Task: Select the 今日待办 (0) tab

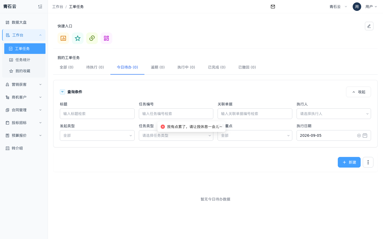Action: [127, 67]
